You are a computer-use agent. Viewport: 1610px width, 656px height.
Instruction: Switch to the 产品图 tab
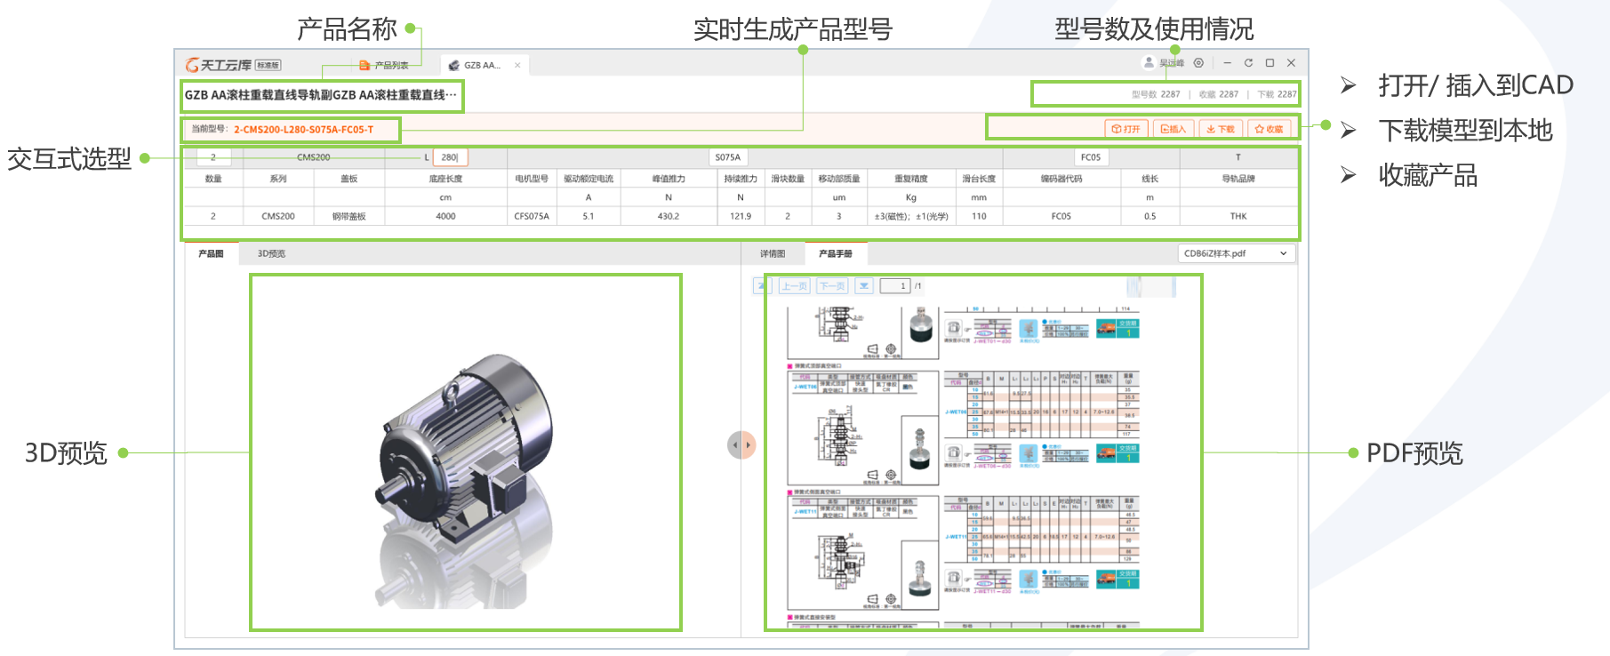[212, 253]
